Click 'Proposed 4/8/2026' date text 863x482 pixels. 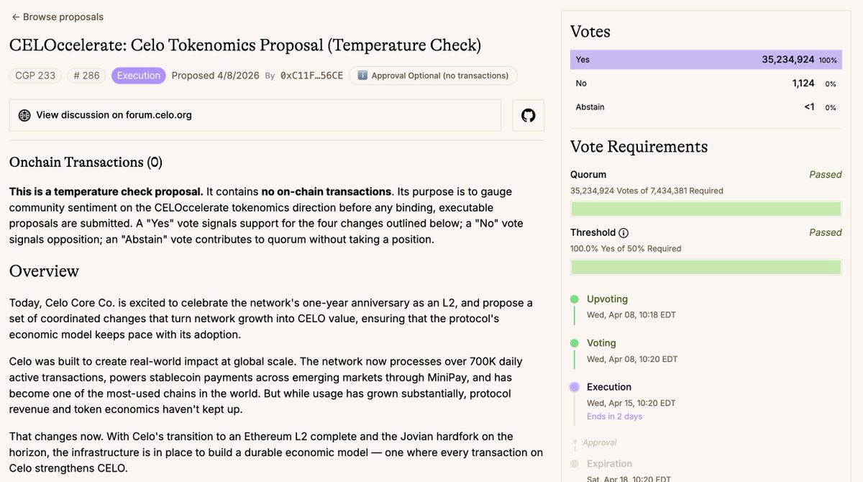coord(215,76)
